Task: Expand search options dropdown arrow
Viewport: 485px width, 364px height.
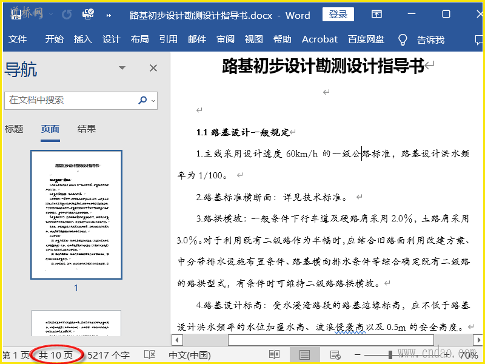Action: click(153, 101)
